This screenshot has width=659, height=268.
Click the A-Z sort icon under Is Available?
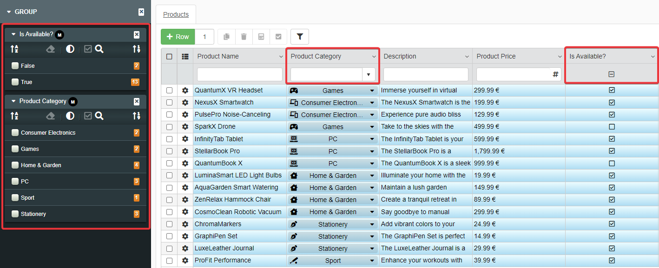[14, 49]
